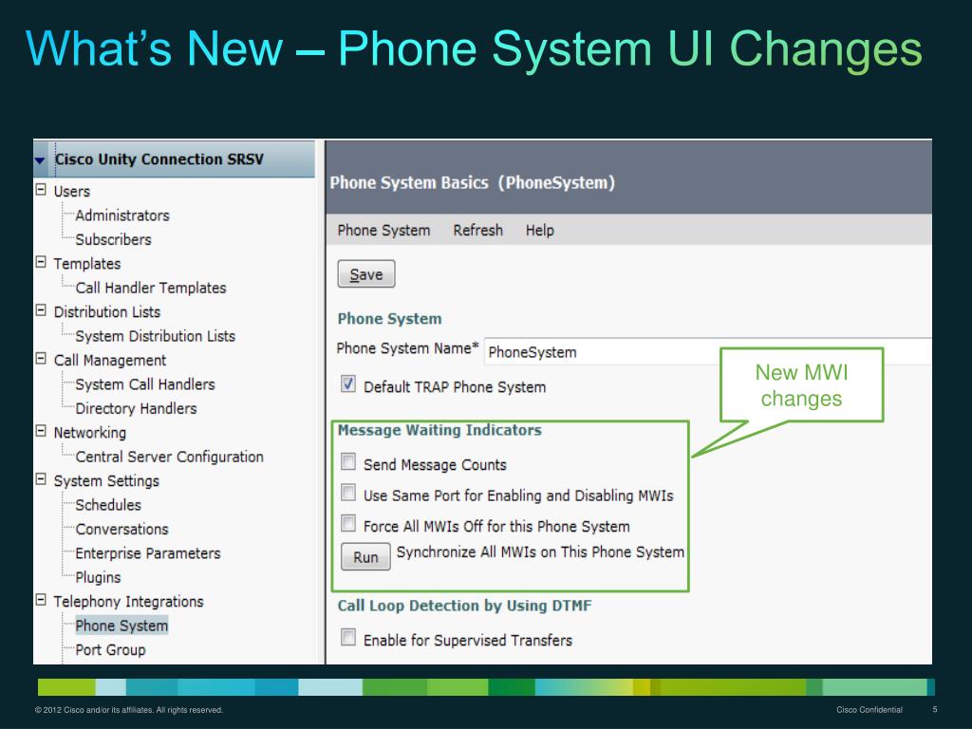Image resolution: width=972 pixels, height=729 pixels.
Task: Click the Call Management label
Action: click(110, 361)
